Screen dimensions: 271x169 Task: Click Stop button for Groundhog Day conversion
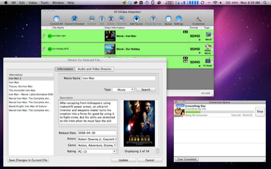coord(260,111)
